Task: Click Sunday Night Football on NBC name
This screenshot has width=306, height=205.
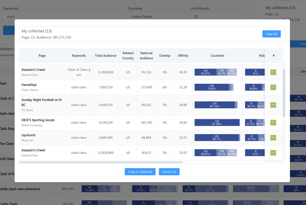Action: (x=42, y=102)
